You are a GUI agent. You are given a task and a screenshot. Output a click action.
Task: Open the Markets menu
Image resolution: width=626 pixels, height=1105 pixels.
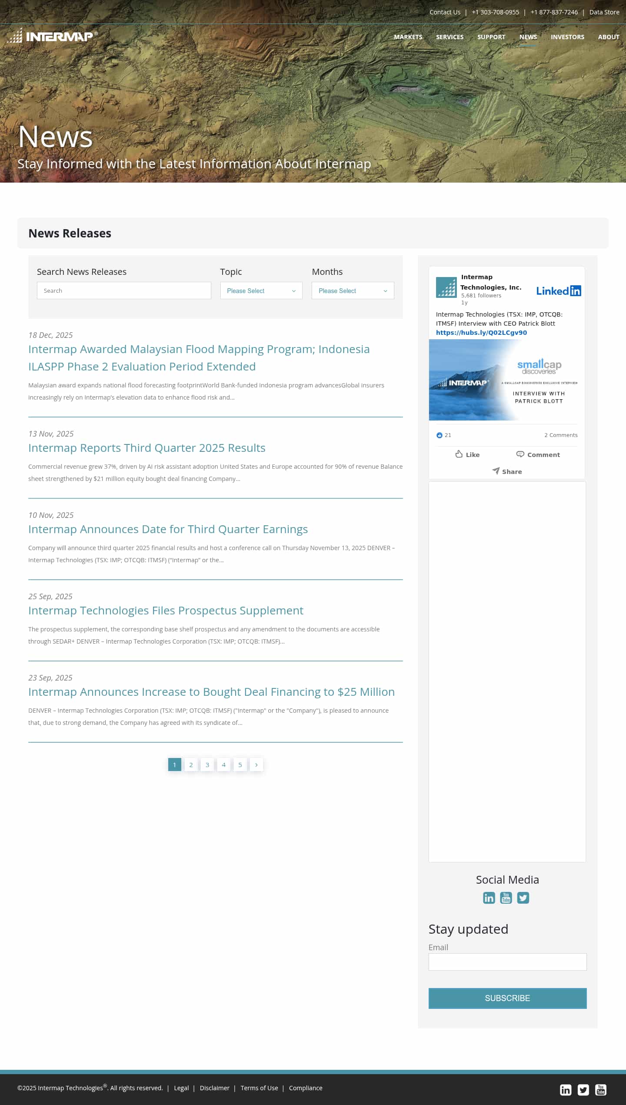coord(408,37)
